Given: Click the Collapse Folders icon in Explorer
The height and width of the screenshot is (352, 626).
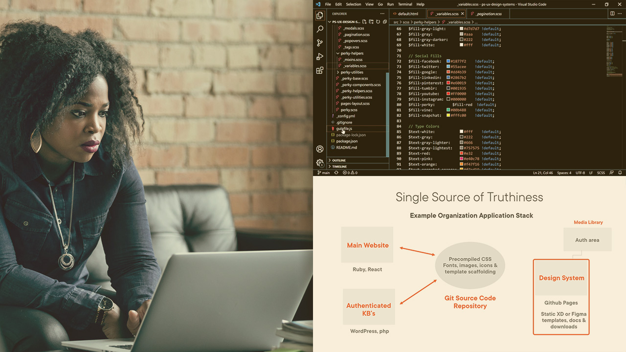Looking at the screenshot, I should click(x=385, y=22).
